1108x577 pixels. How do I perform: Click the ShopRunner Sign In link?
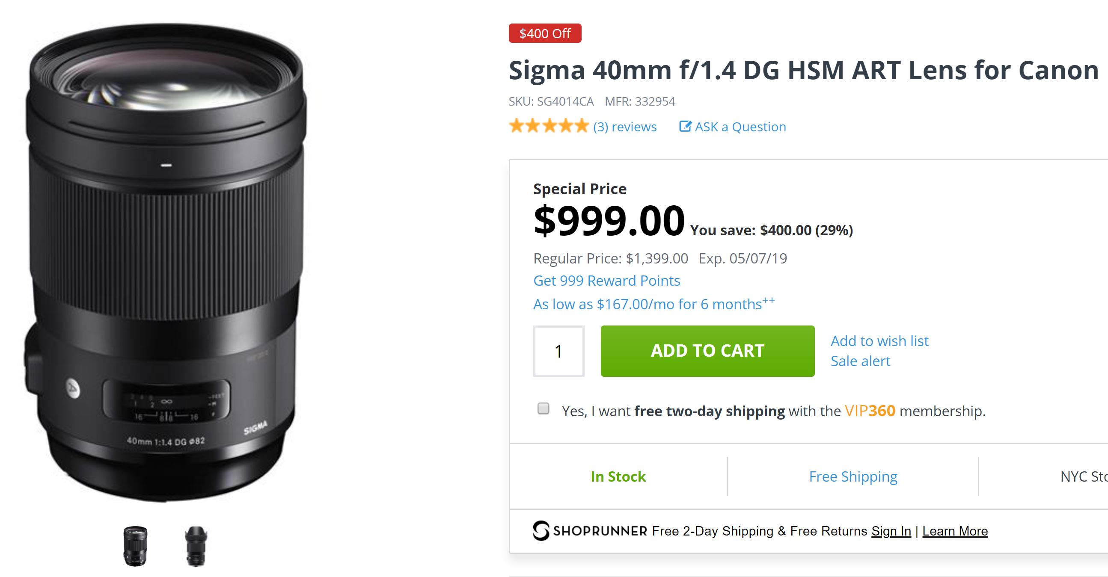pos(891,531)
